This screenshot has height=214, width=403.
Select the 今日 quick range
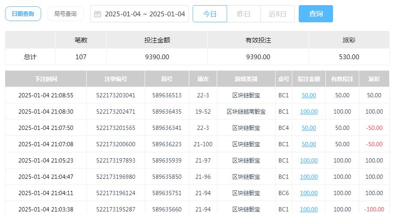[210, 14]
